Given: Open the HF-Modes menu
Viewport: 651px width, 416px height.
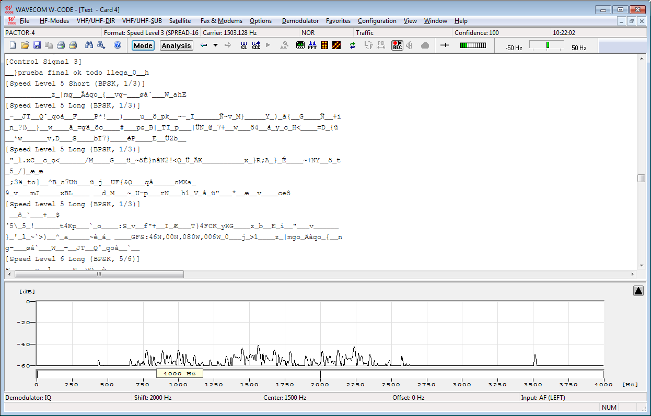Looking at the screenshot, I should [x=54, y=21].
